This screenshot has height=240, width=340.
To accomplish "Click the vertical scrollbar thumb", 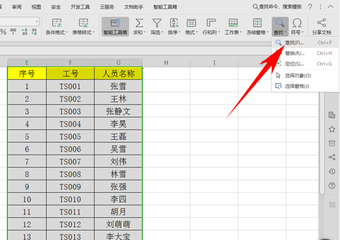I will (322, 143).
